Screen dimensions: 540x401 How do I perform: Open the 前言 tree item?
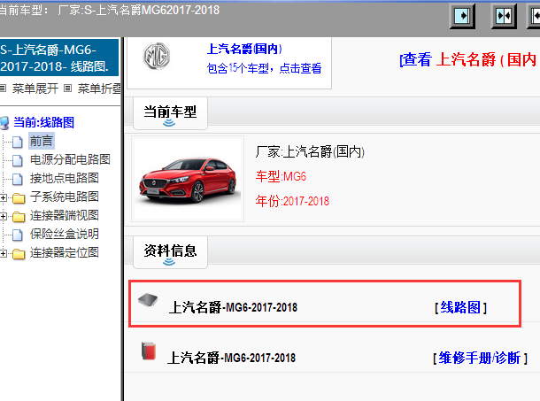tap(42, 142)
